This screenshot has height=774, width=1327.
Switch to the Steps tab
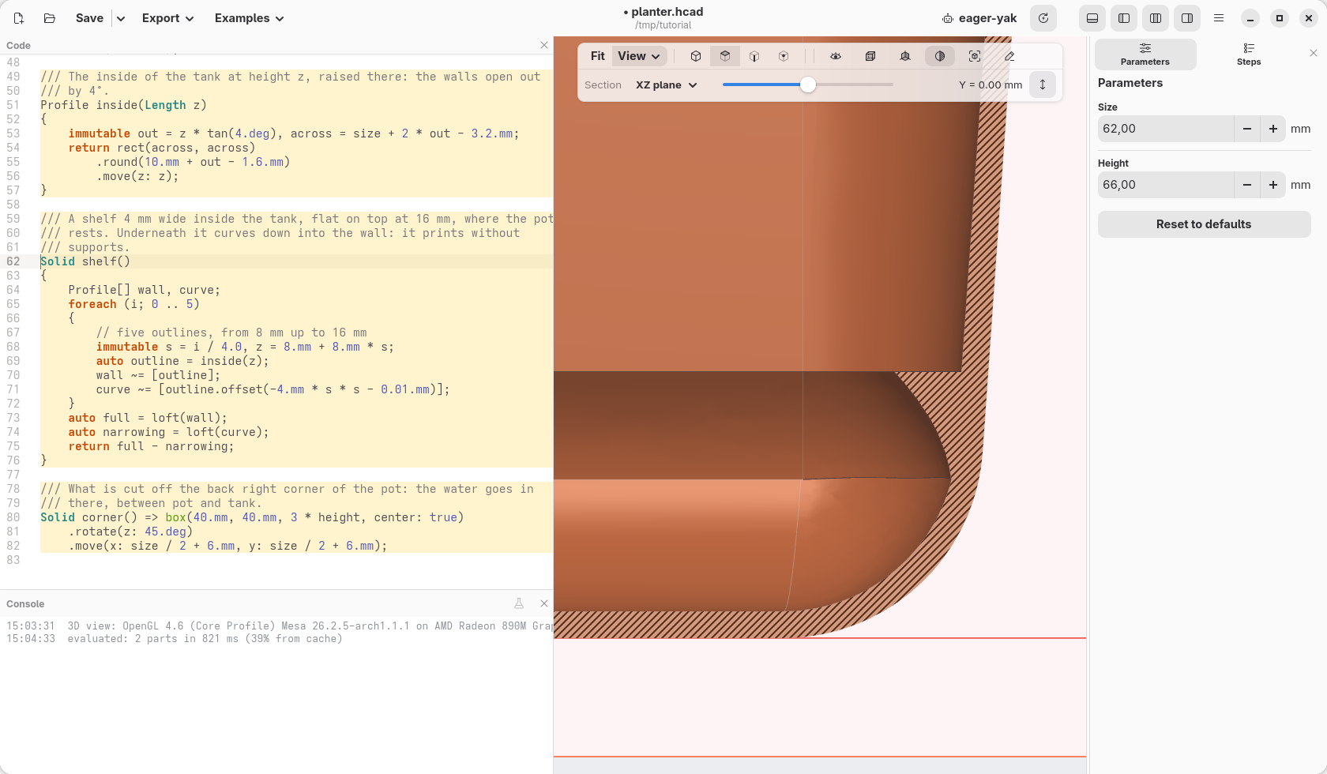[x=1249, y=54]
